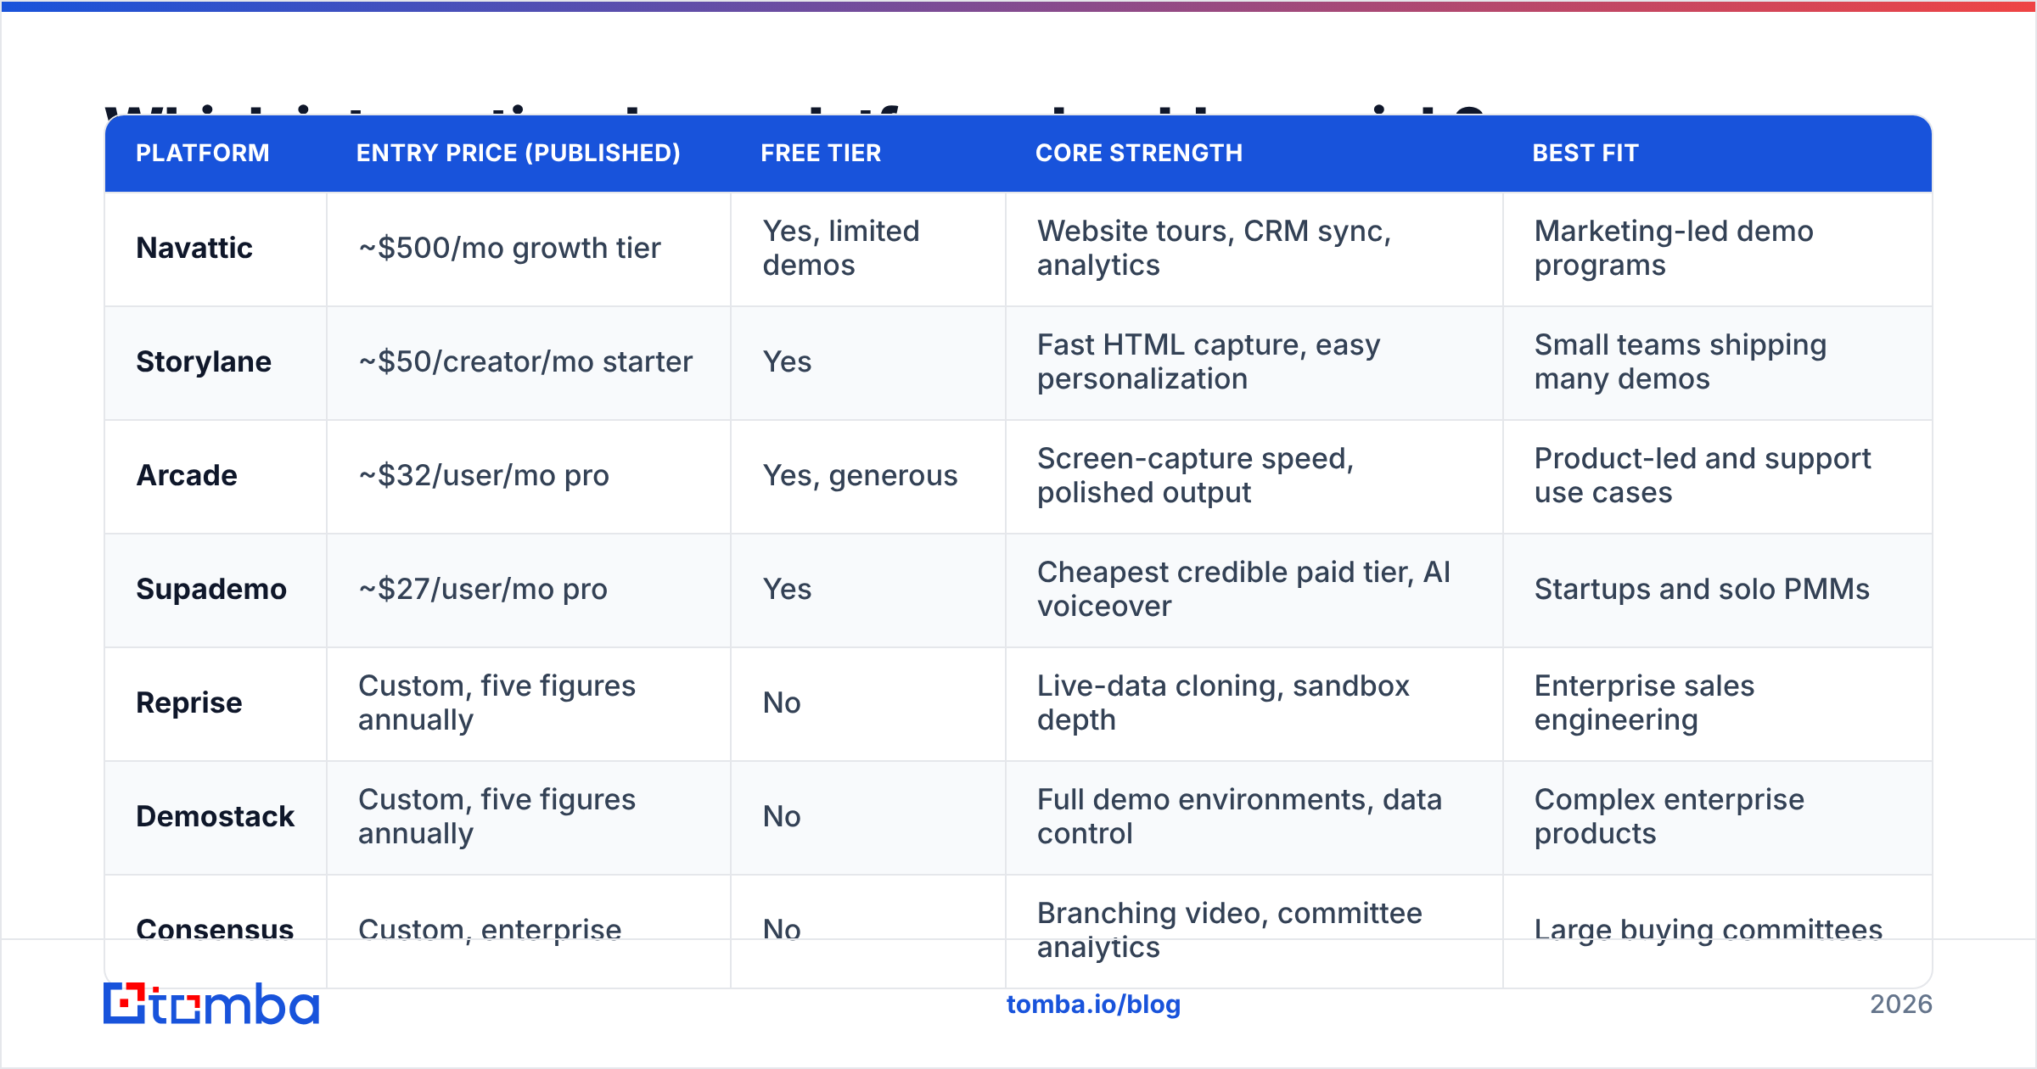Select Small teams shipping many demos
This screenshot has height=1069, width=2037.
pyautogui.click(x=1681, y=361)
